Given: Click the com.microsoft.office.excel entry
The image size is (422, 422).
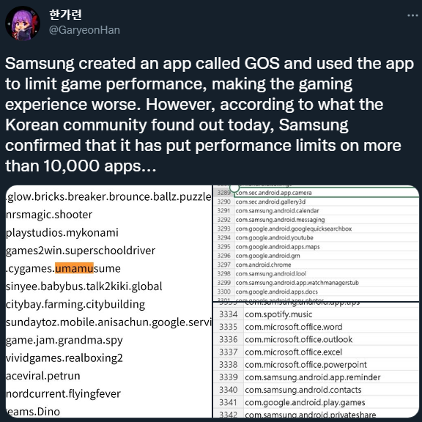Looking at the screenshot, I should pos(293,352).
